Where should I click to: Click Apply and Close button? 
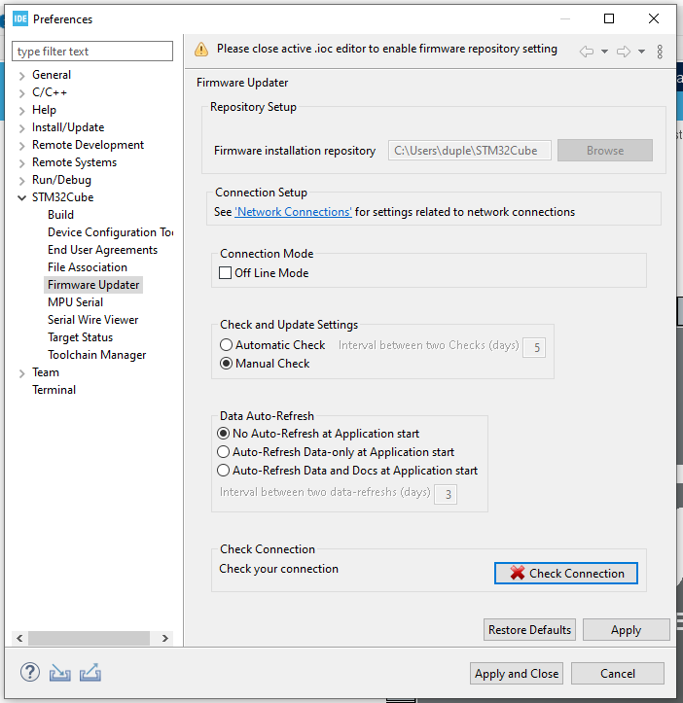[x=517, y=674]
